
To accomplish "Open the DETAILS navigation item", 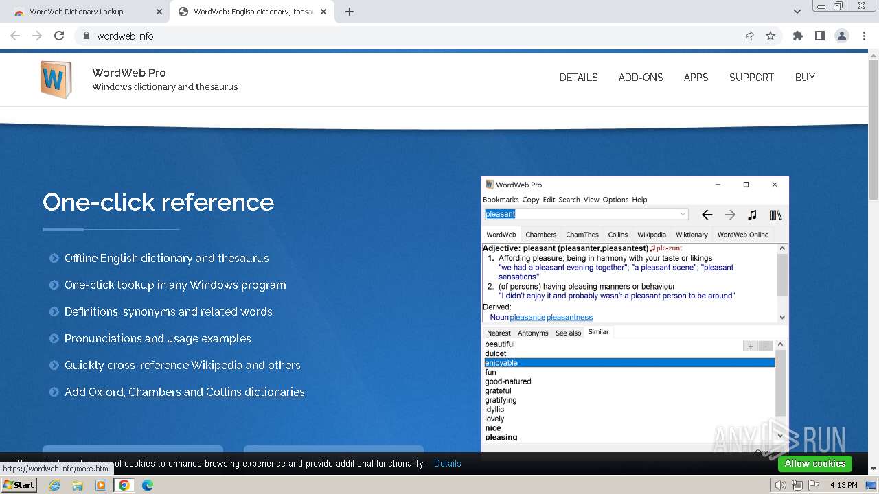I will pyautogui.click(x=578, y=78).
